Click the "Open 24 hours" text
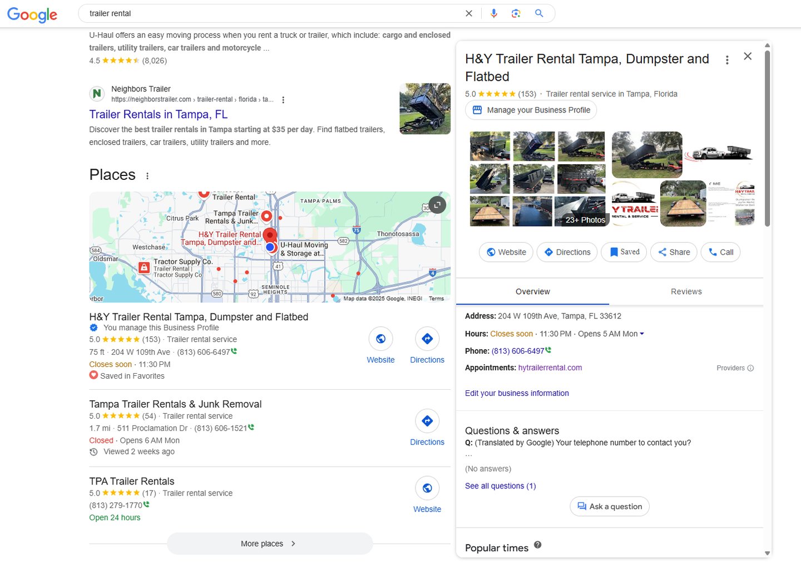 point(115,518)
